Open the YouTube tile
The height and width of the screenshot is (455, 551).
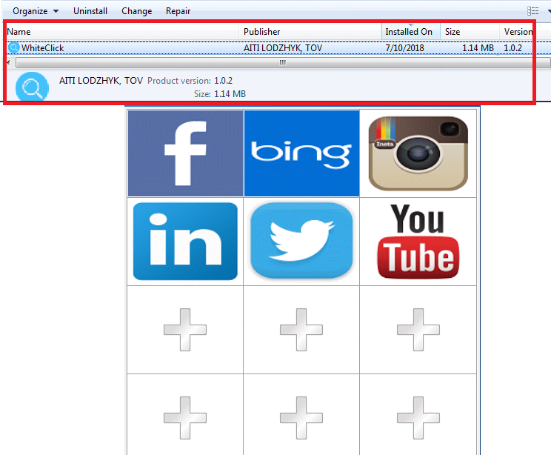point(418,241)
